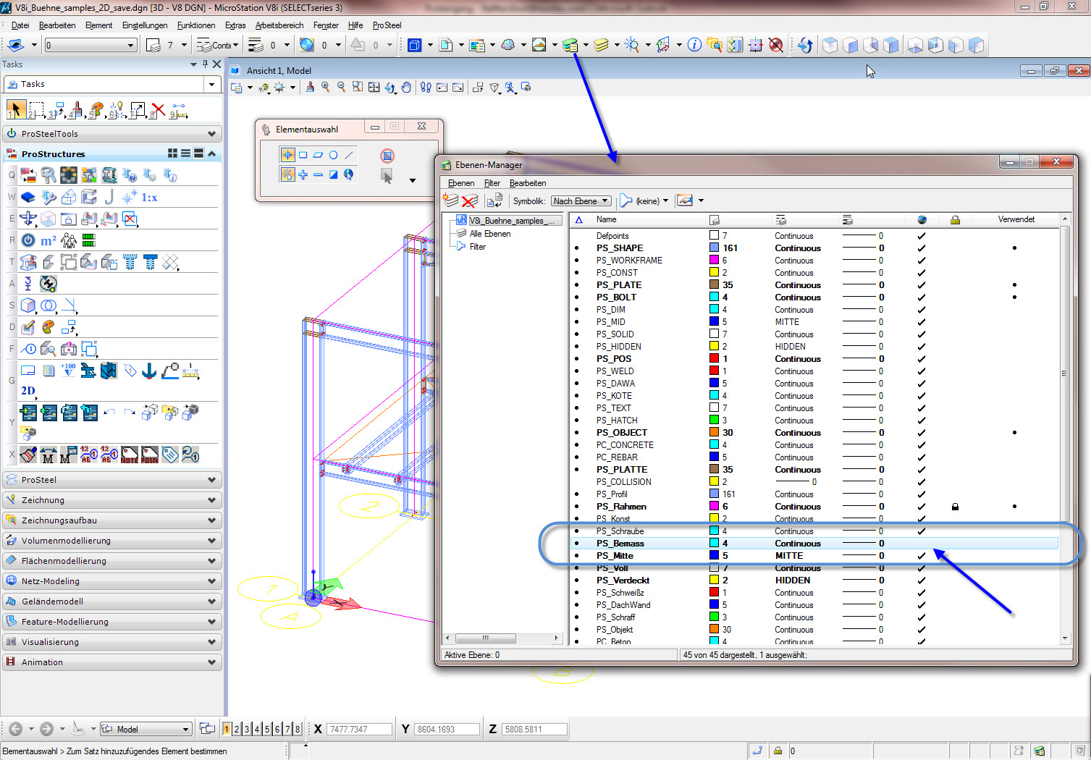Click the blue color swatch of PS_SHAPE
This screenshot has width=1091, height=760.
click(714, 248)
